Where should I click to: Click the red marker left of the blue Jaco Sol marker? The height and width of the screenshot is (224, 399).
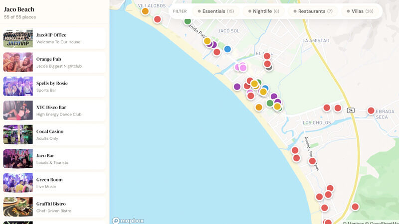[217, 52]
